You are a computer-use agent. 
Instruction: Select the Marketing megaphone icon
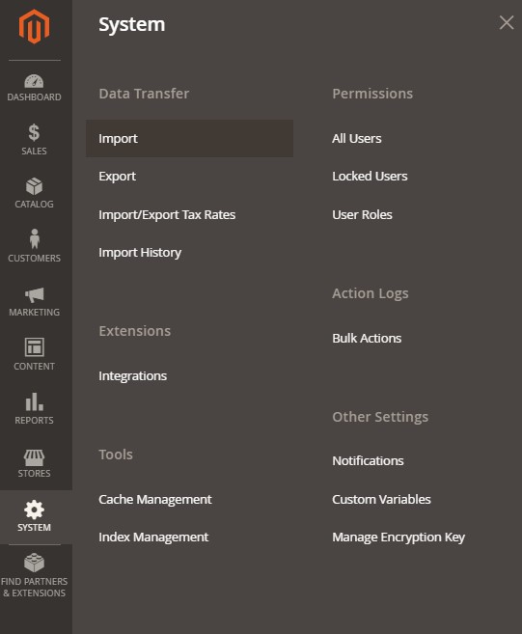coord(35,294)
